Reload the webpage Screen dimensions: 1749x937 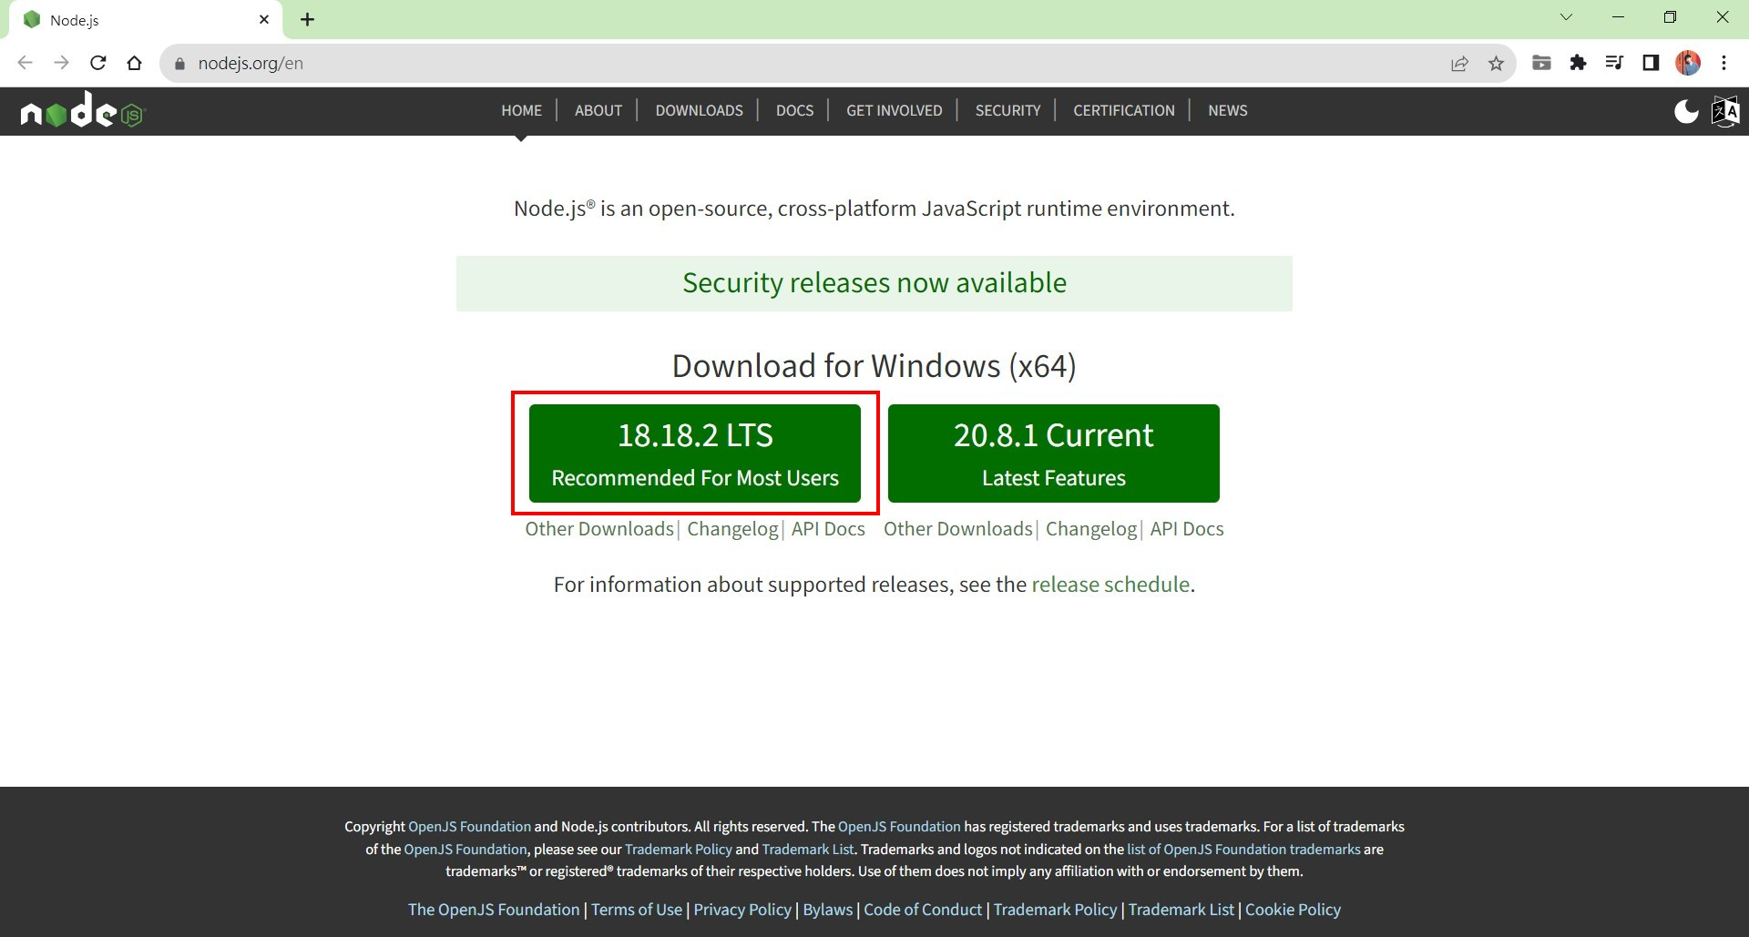97,63
